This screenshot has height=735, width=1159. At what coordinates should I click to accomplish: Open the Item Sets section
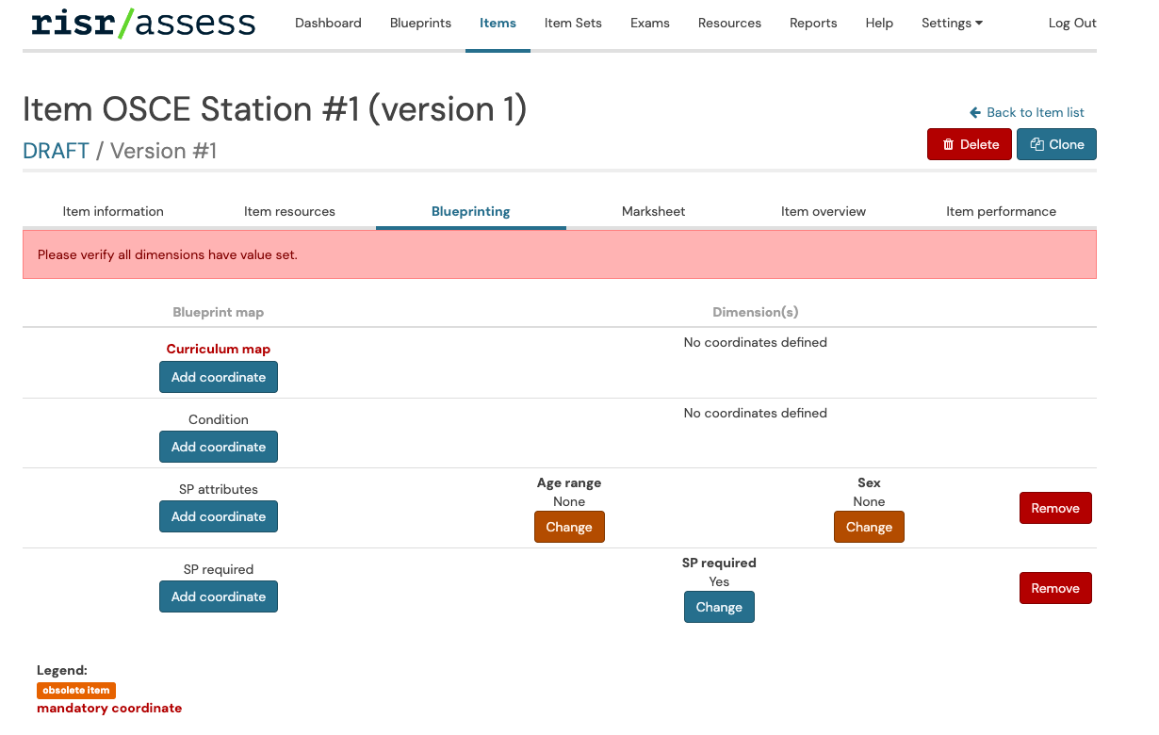tap(573, 23)
